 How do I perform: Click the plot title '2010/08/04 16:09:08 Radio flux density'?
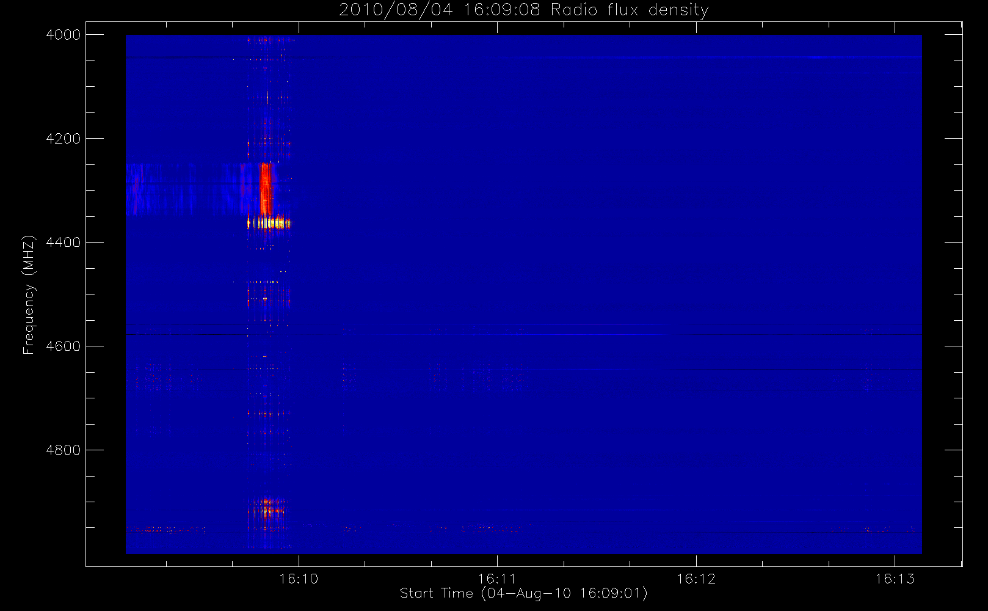(x=524, y=10)
